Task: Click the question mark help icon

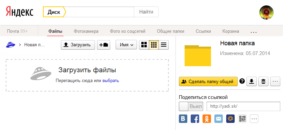Action: point(242,81)
